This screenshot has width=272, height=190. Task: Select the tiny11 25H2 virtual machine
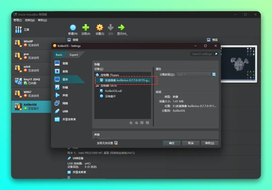31,81
